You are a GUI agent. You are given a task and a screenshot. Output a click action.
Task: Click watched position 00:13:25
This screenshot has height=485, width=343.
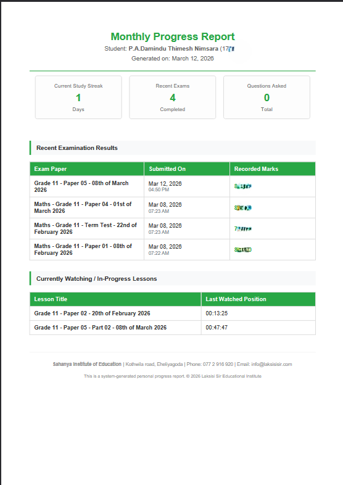coord(217,313)
